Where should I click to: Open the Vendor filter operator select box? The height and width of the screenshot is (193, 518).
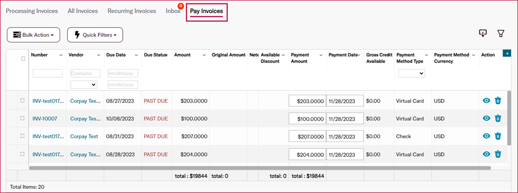click(84, 85)
